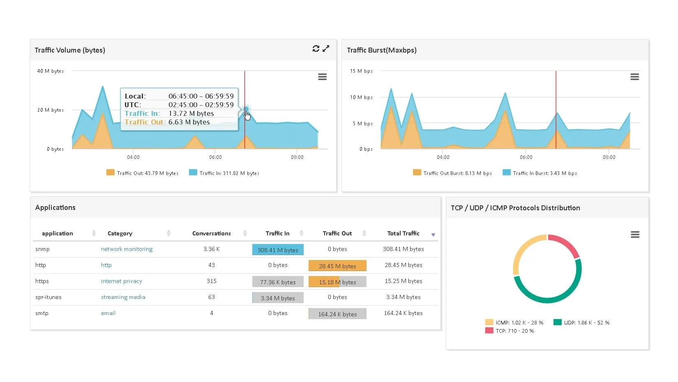This screenshot has width=678, height=382.
Task: Open Traffic Burst chart hamburger menu
Action: click(634, 77)
